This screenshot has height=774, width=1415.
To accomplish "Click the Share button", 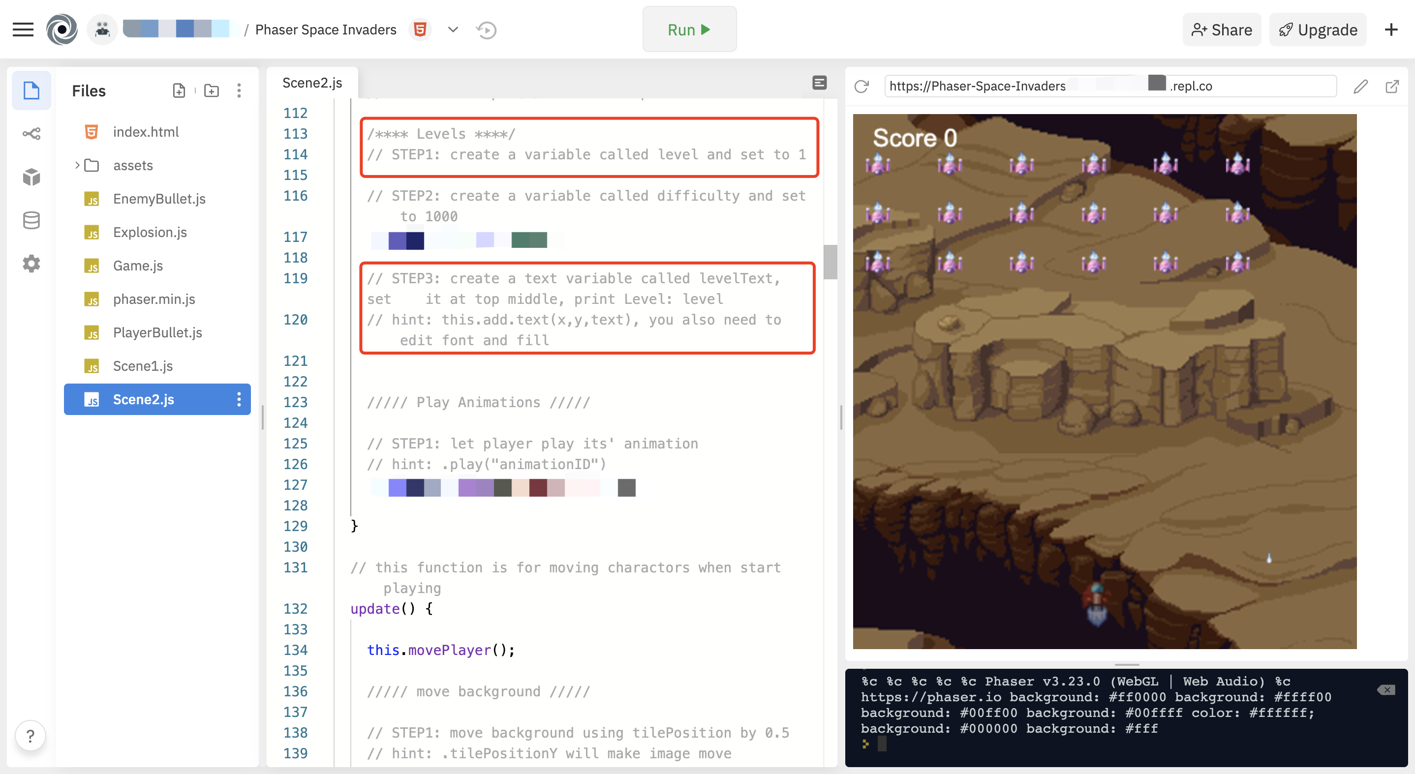I will [x=1222, y=30].
